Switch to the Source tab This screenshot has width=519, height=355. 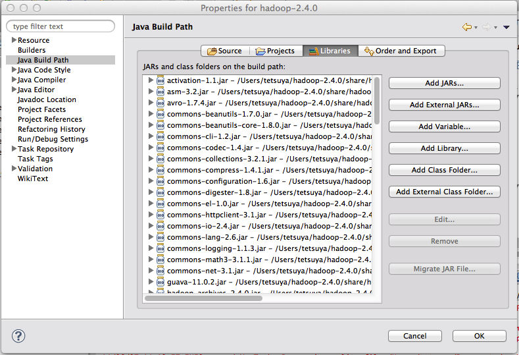225,51
